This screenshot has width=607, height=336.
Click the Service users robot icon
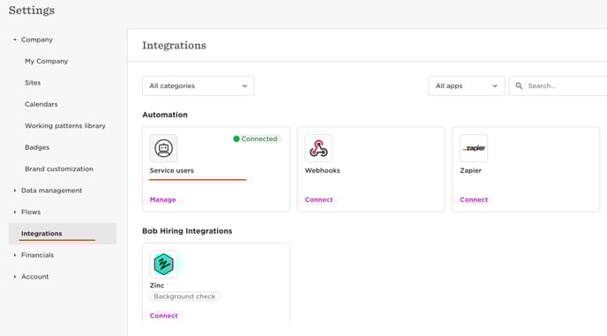click(164, 148)
